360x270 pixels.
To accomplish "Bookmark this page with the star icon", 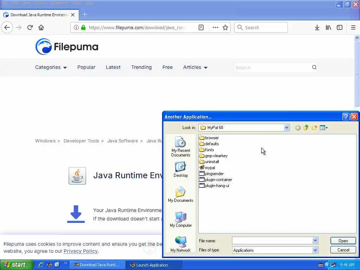I will pos(225,27).
